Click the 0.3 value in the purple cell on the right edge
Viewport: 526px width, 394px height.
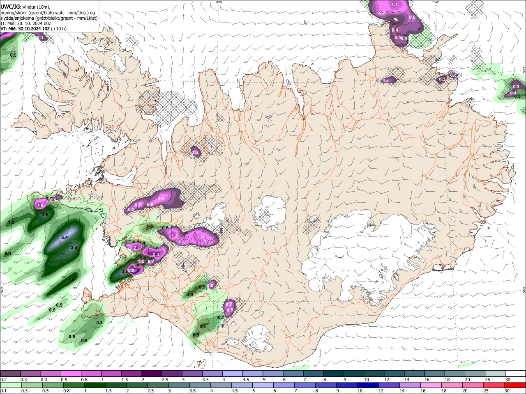[x=516, y=87]
